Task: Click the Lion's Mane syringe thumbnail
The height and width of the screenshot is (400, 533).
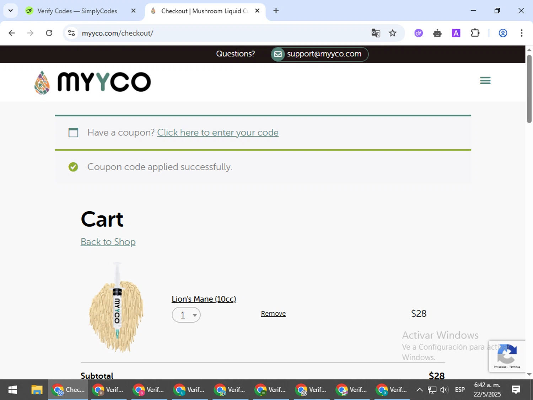Action: 117,307
